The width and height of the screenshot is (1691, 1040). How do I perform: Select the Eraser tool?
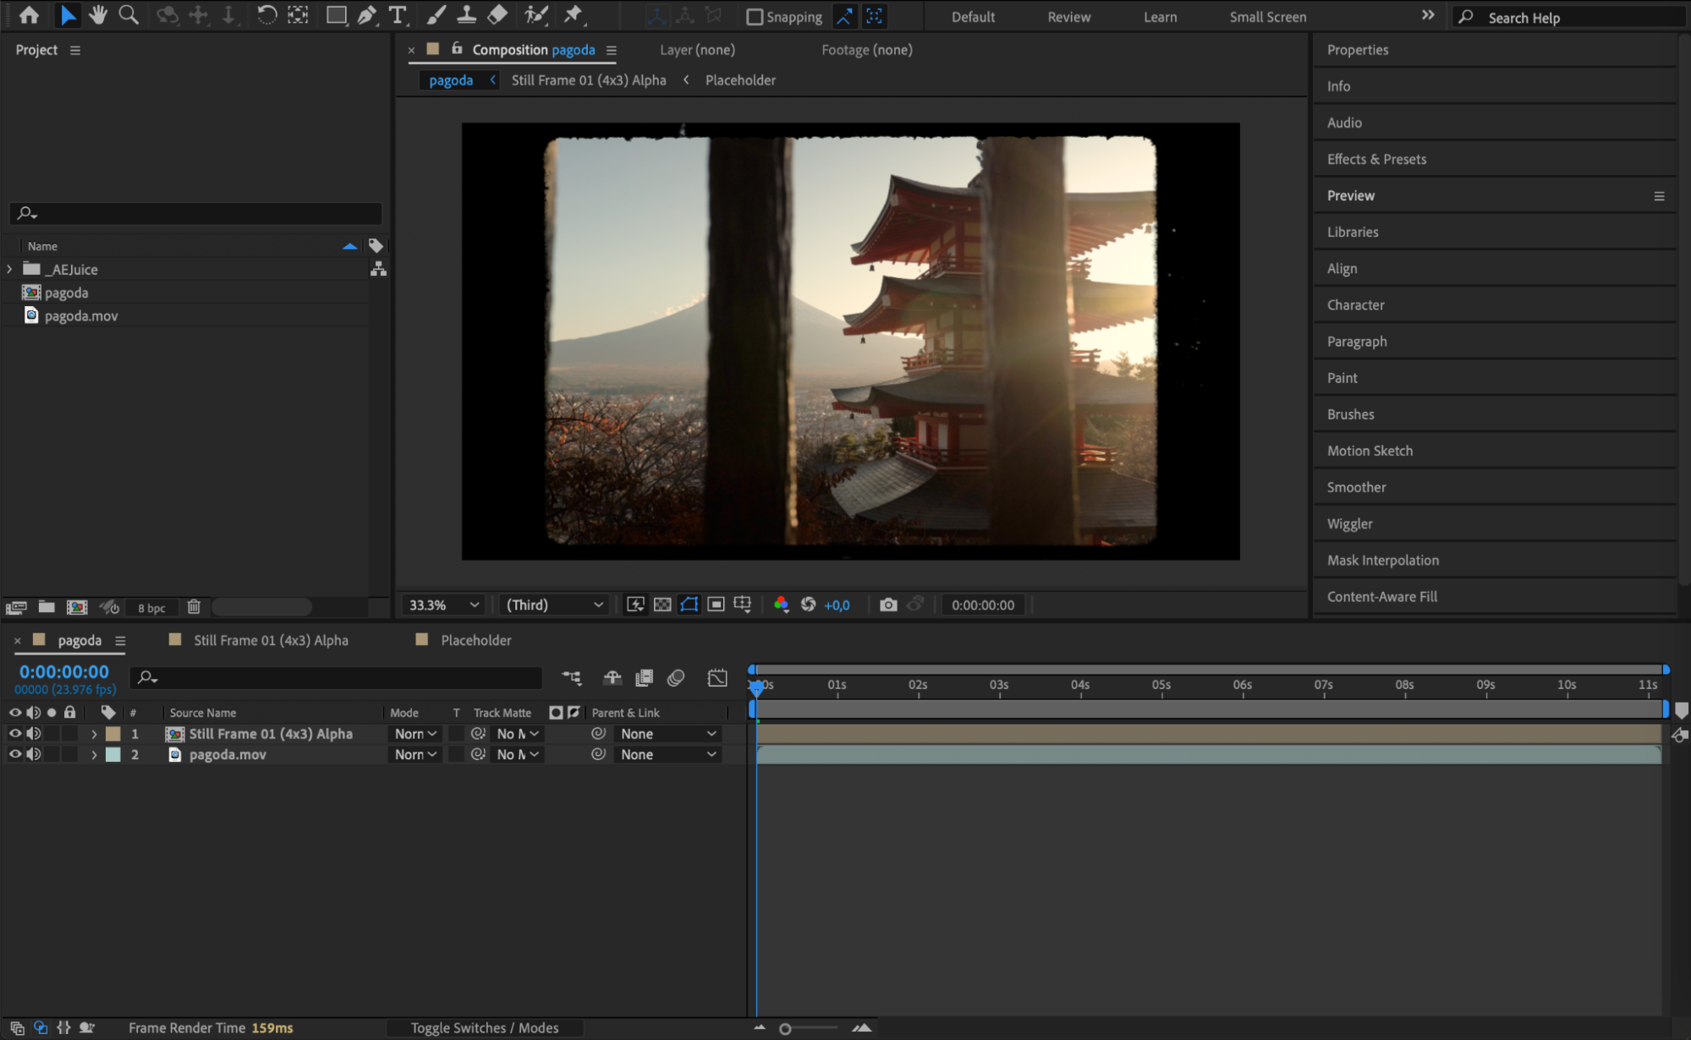[497, 15]
